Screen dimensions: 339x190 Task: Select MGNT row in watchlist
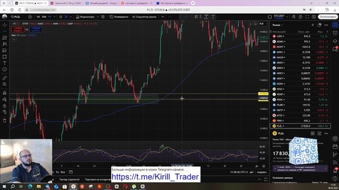click(x=300, y=47)
